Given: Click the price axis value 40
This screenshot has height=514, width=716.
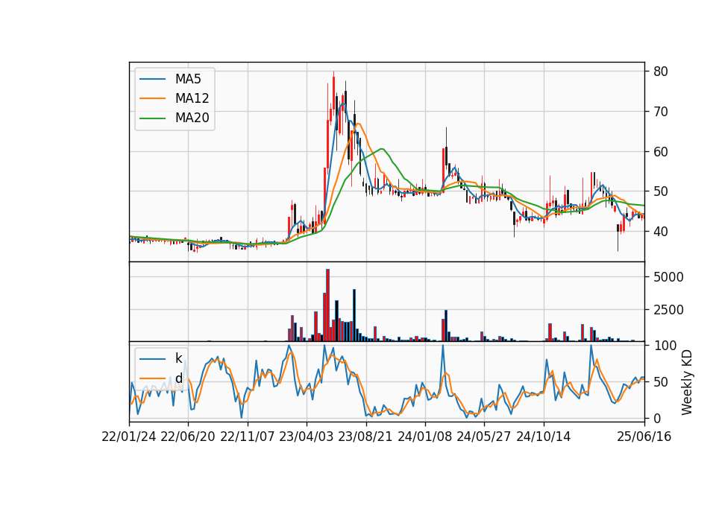Looking at the screenshot, I should [x=661, y=232].
